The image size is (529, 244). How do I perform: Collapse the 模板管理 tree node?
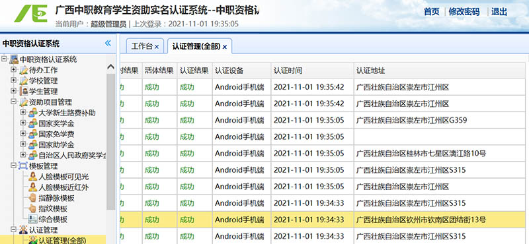tap(13, 166)
